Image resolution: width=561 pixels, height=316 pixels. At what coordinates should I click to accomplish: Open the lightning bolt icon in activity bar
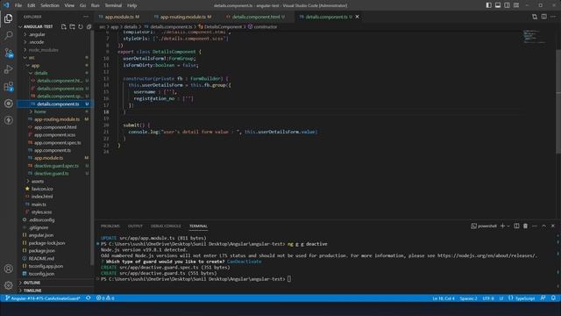tap(8, 120)
